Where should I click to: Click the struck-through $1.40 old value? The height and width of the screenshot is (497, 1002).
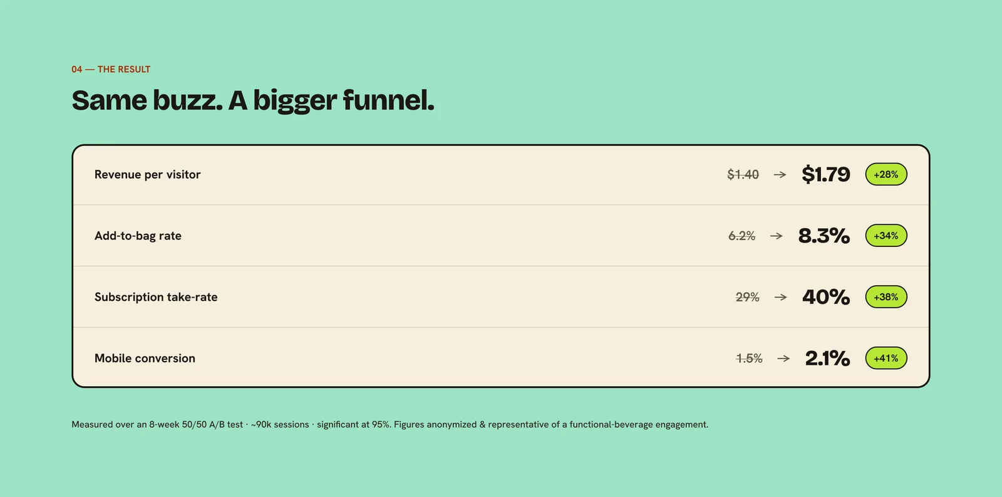(x=743, y=175)
